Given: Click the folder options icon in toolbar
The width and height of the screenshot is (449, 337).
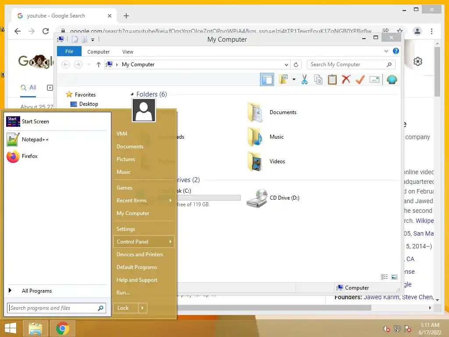Looking at the screenshot, I should [284, 80].
